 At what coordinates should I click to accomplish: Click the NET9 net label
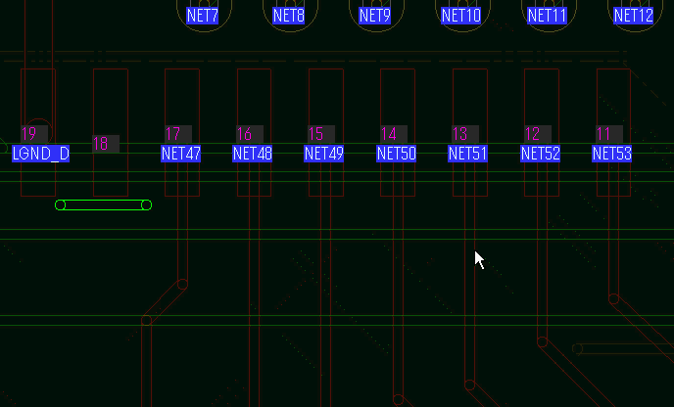point(375,16)
